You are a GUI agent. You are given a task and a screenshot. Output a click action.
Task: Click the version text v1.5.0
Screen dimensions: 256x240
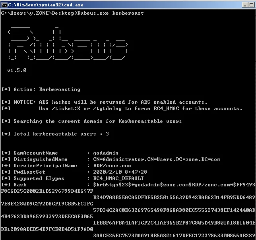17,70
